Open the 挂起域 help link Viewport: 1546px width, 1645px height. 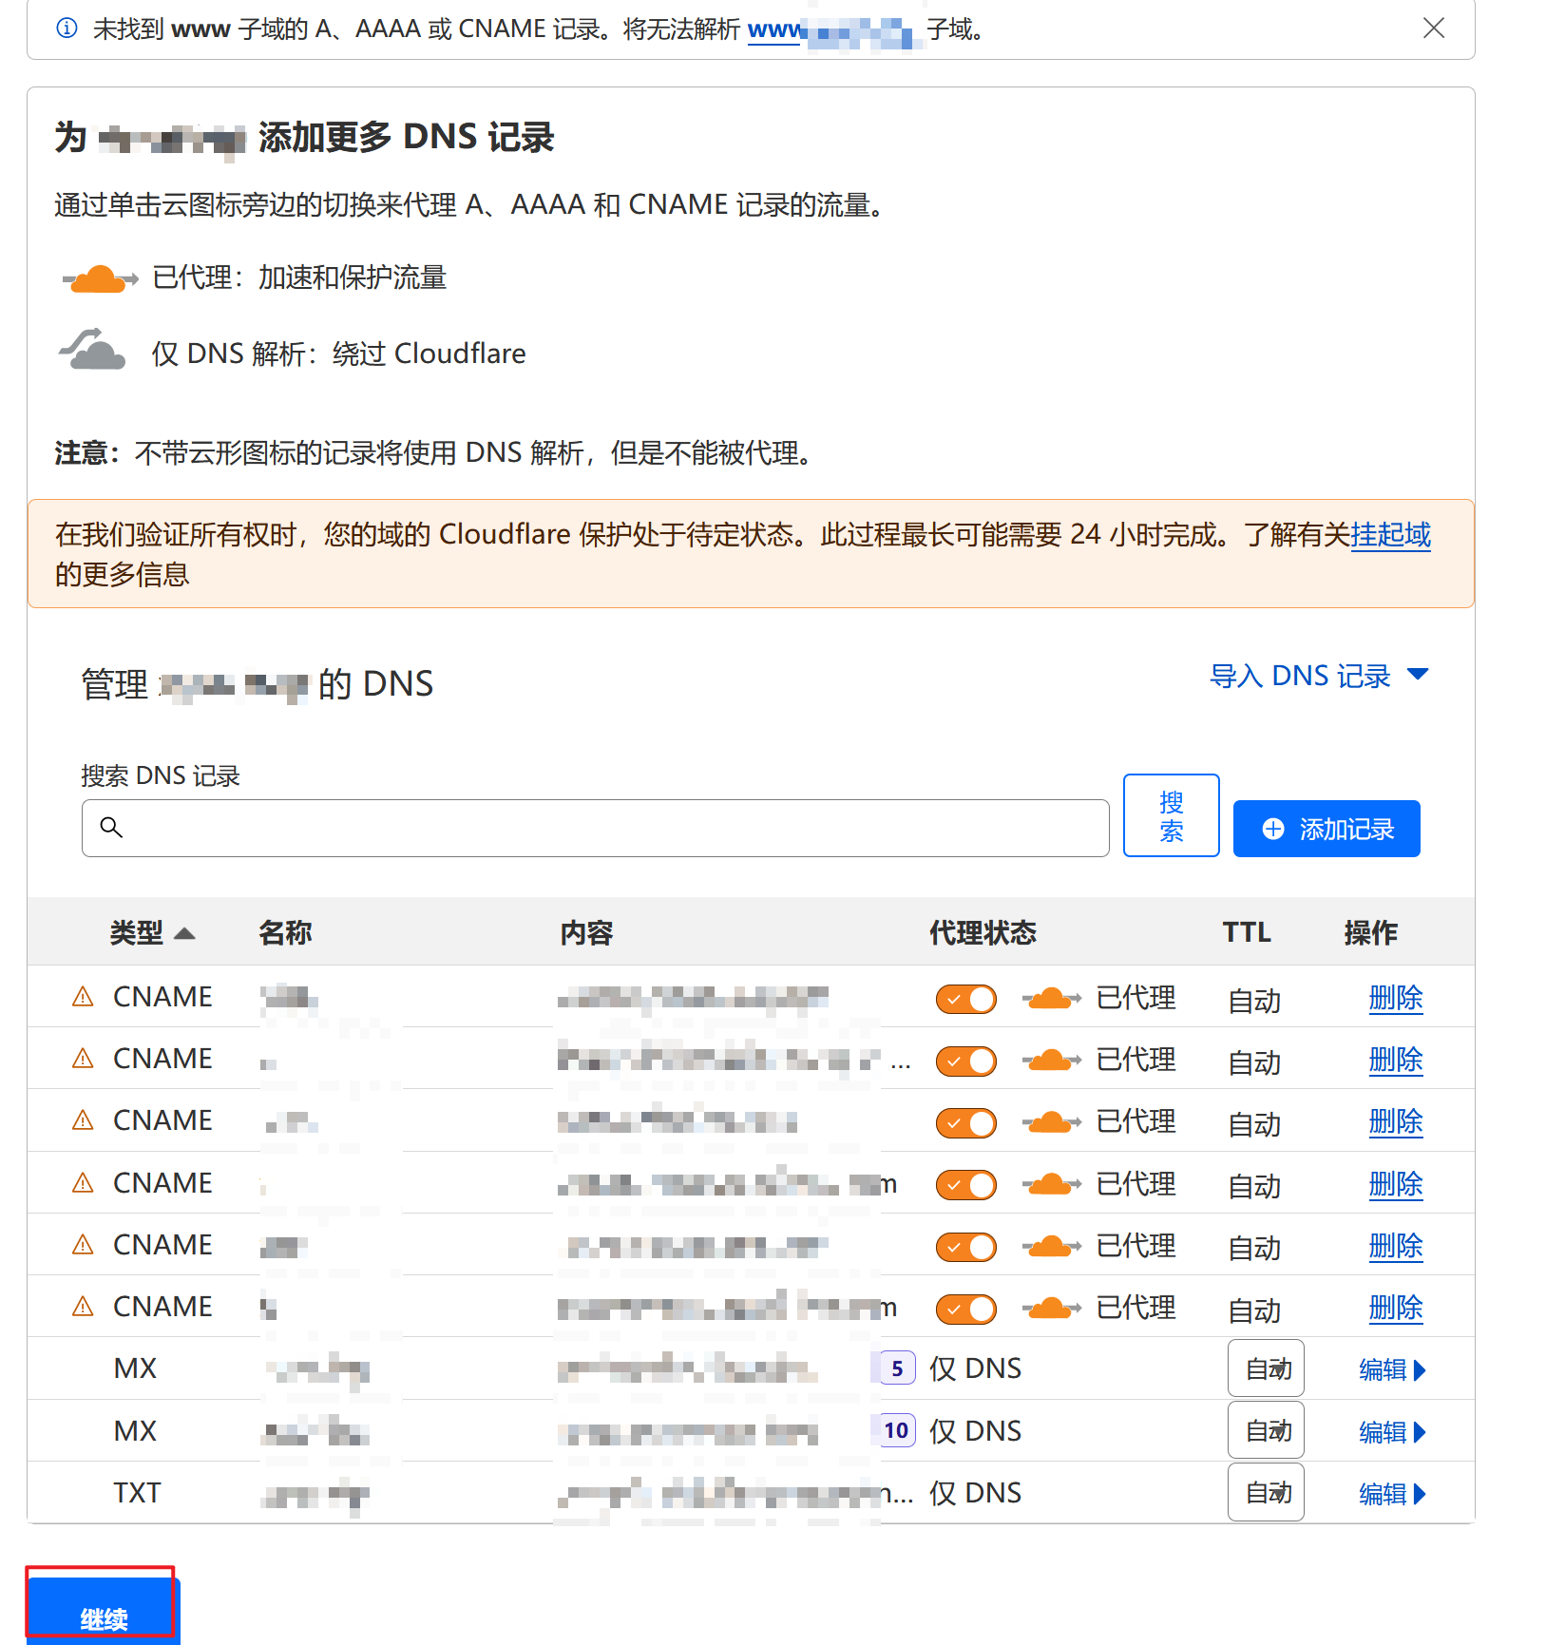click(x=1390, y=534)
